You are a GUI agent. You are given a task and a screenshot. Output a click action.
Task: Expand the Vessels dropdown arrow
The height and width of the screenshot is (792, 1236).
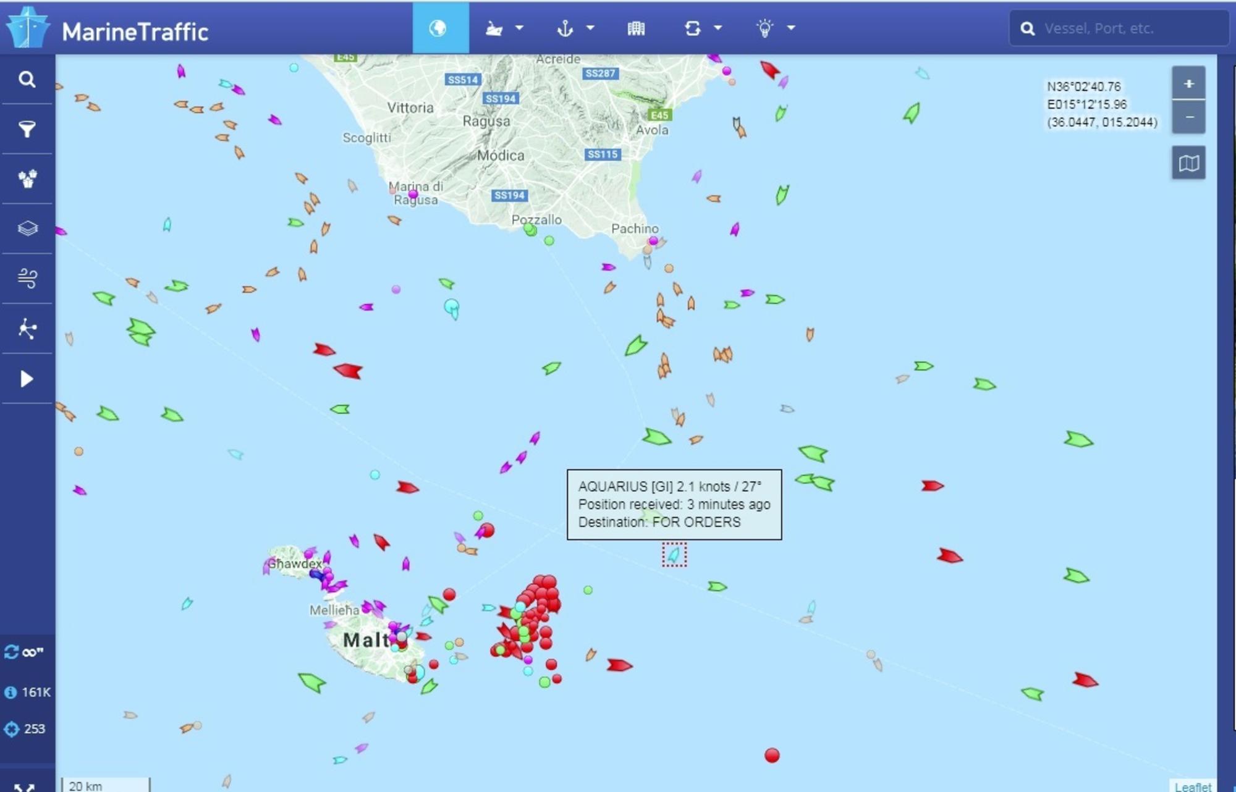(519, 28)
